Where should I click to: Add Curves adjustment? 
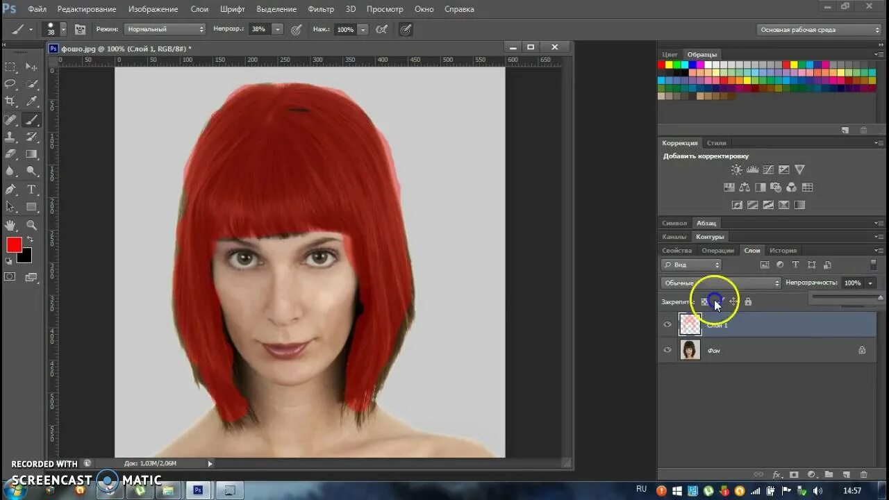point(768,169)
